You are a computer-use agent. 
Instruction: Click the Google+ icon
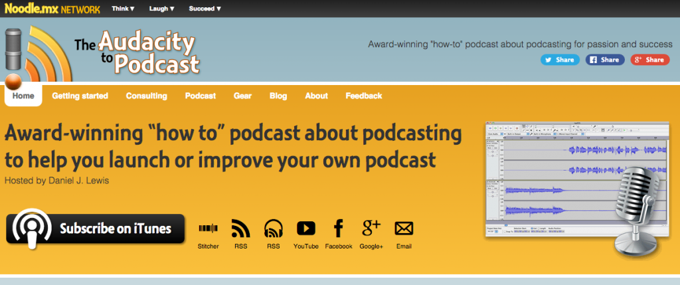click(x=371, y=228)
